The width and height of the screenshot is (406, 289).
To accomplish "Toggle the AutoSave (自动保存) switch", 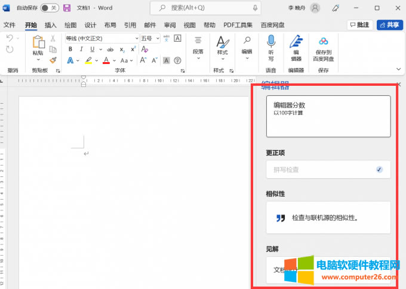I will [x=49, y=8].
